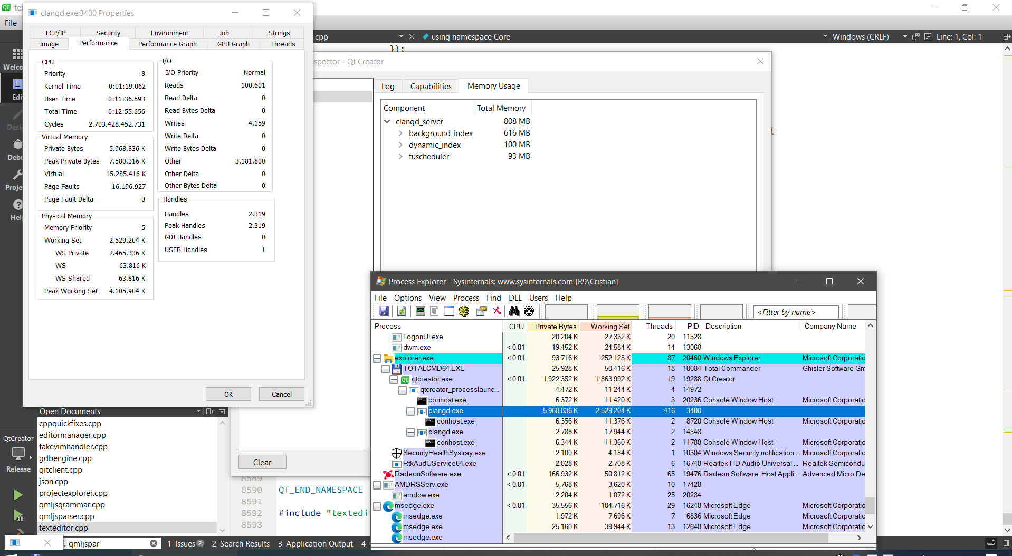
Task: Close current document with X near .cpp
Action: pyautogui.click(x=412, y=36)
